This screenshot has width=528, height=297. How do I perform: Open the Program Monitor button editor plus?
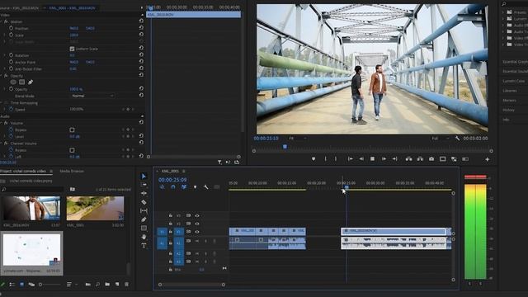coord(488,159)
